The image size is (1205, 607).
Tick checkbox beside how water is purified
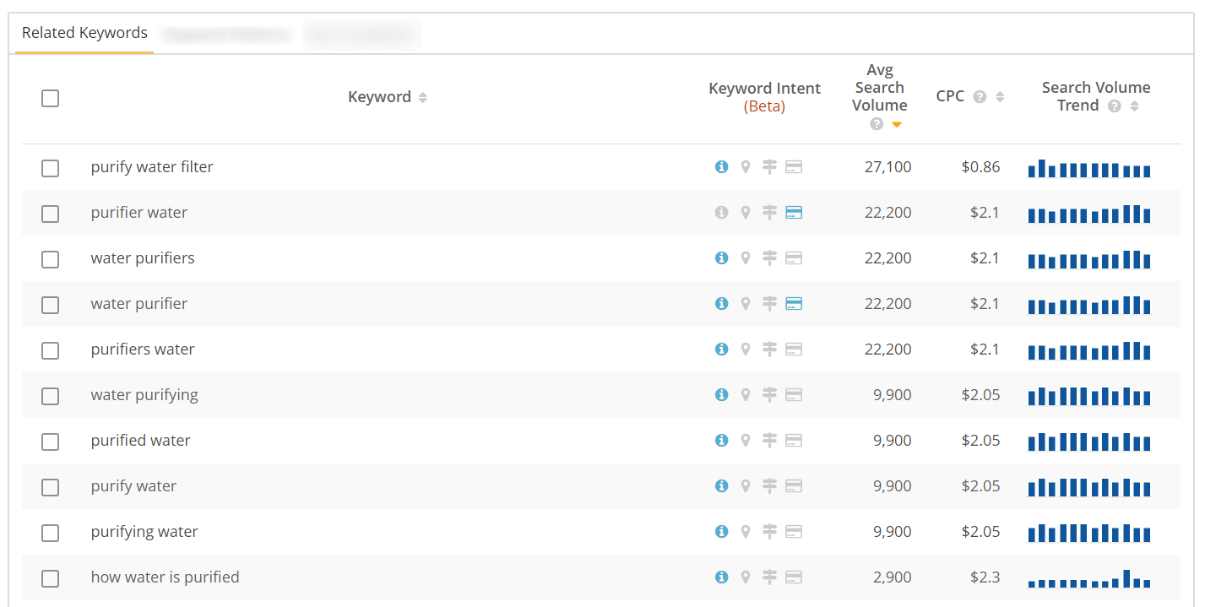point(51,578)
